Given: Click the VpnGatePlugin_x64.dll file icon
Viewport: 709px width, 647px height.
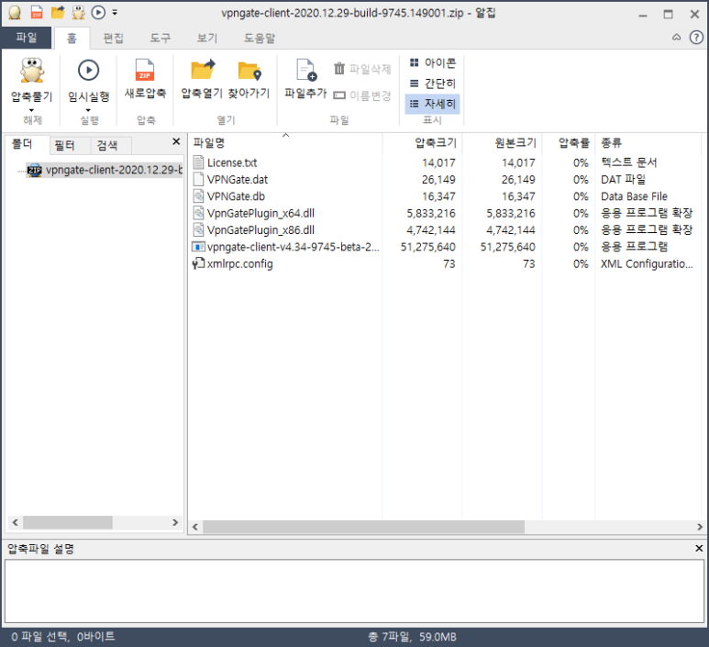Looking at the screenshot, I should pyautogui.click(x=198, y=213).
